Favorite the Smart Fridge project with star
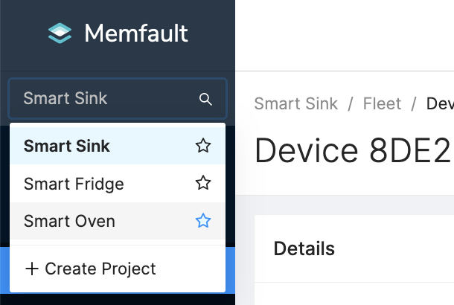Screen dimensions: 454x305 point(203,183)
